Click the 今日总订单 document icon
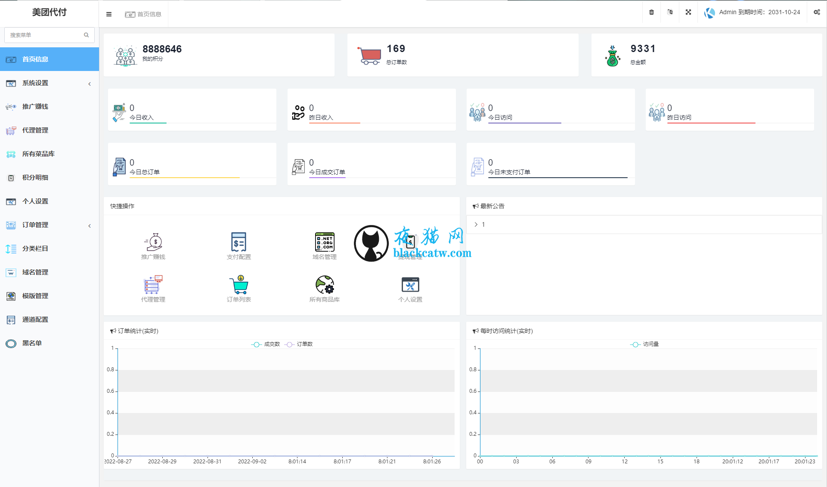The height and width of the screenshot is (487, 827). coord(119,167)
